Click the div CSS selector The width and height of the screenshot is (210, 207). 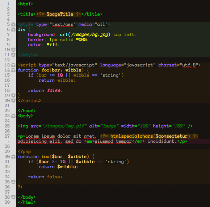pos(21,29)
